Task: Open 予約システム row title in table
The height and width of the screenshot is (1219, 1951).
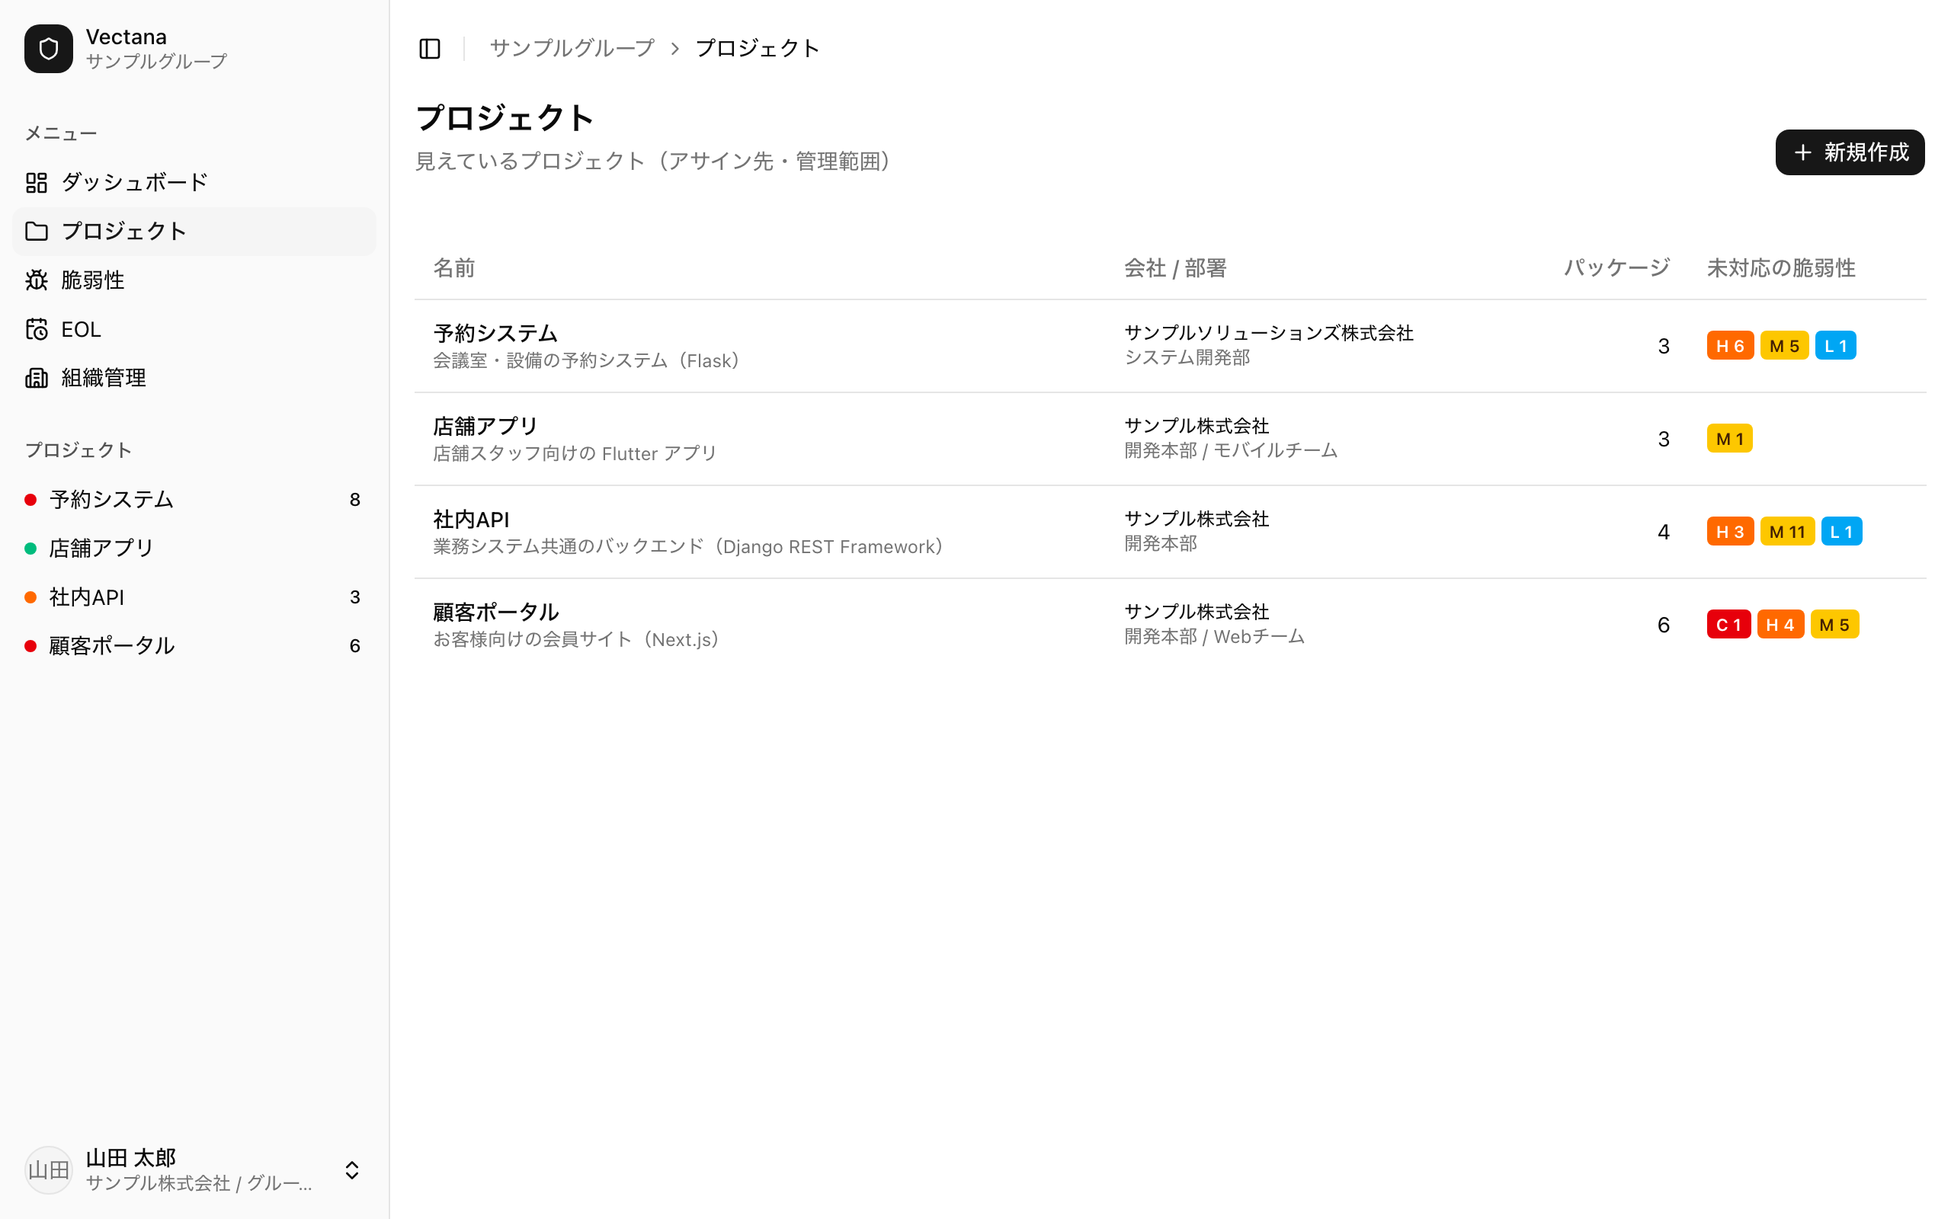Action: coord(495,333)
